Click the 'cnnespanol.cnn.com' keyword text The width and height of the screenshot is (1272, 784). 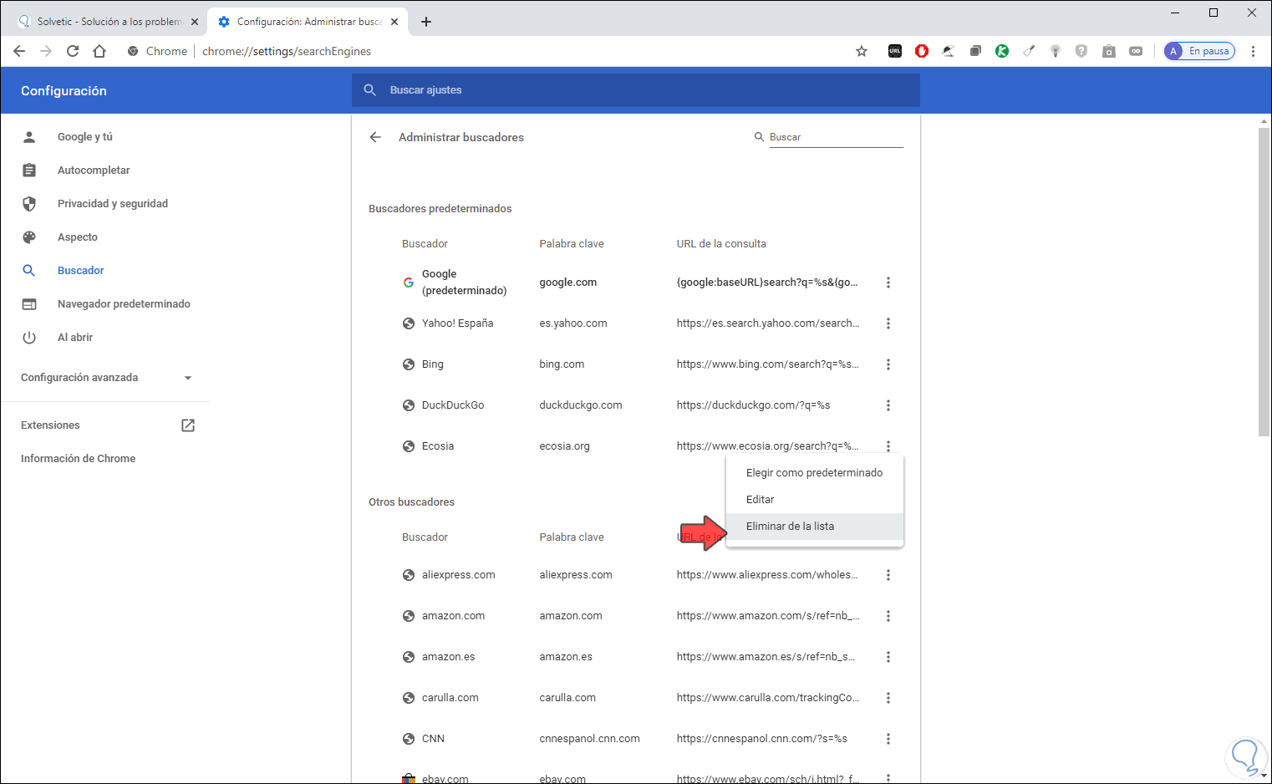click(590, 739)
